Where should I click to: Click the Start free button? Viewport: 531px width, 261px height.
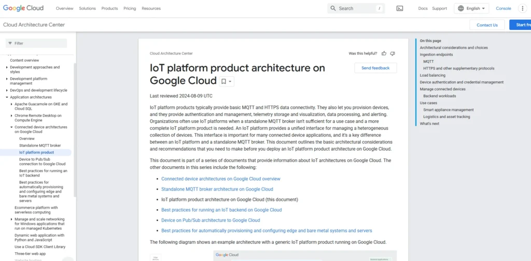[521, 25]
